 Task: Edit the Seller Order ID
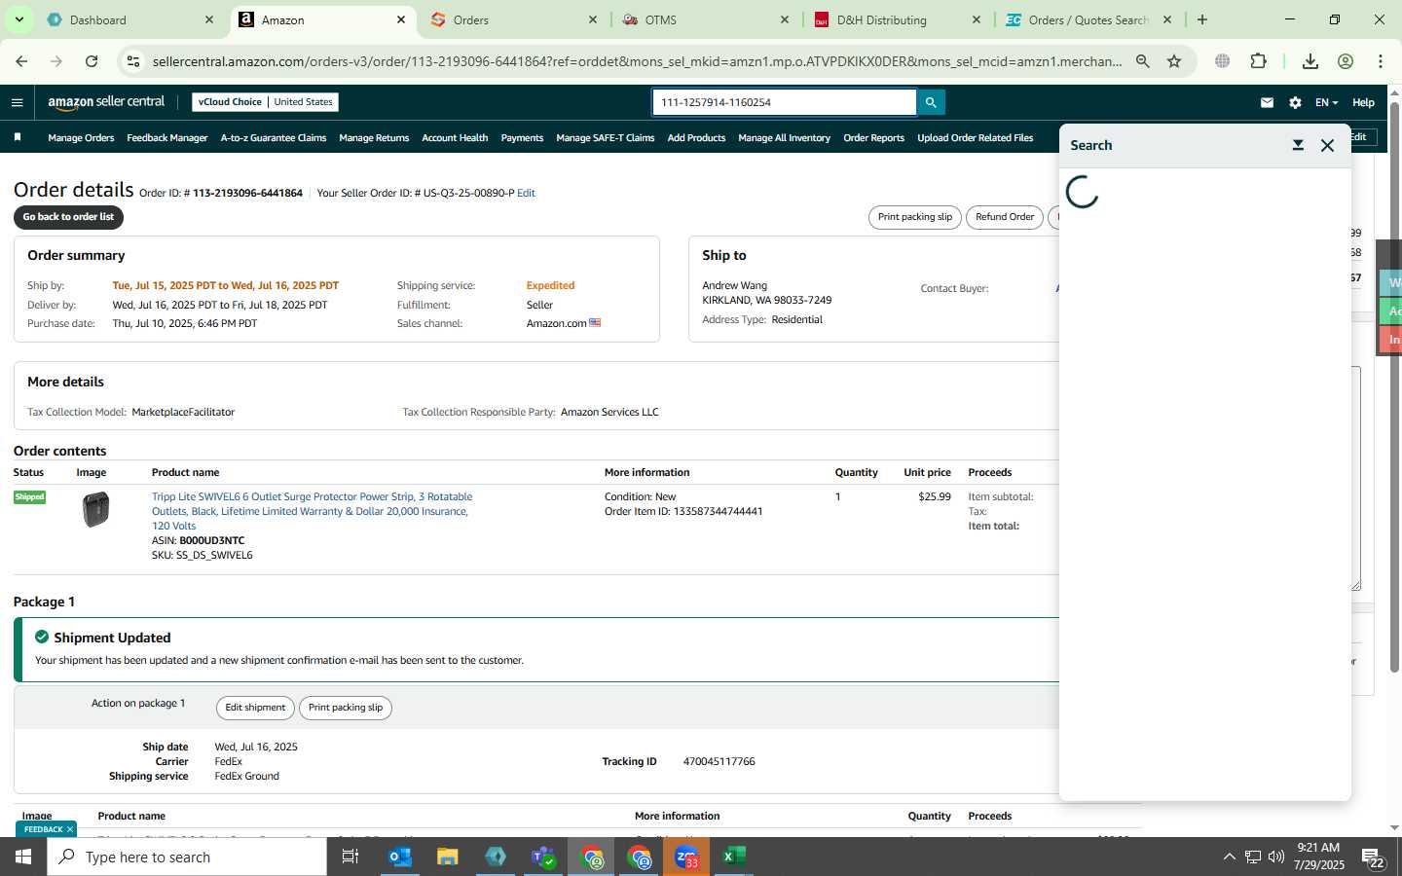(x=526, y=193)
